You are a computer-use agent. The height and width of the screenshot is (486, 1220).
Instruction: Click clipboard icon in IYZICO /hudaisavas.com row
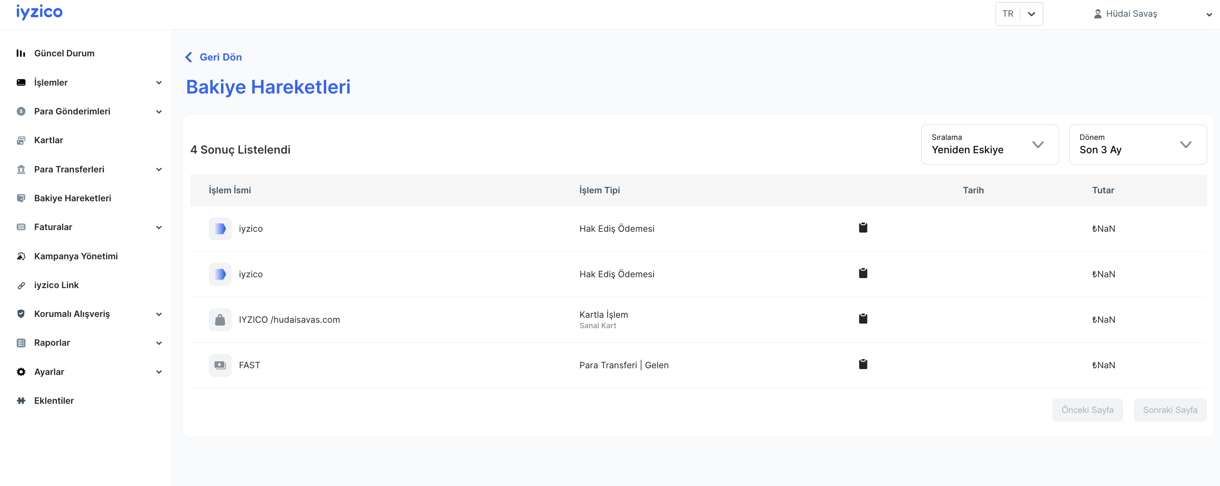pyautogui.click(x=863, y=319)
